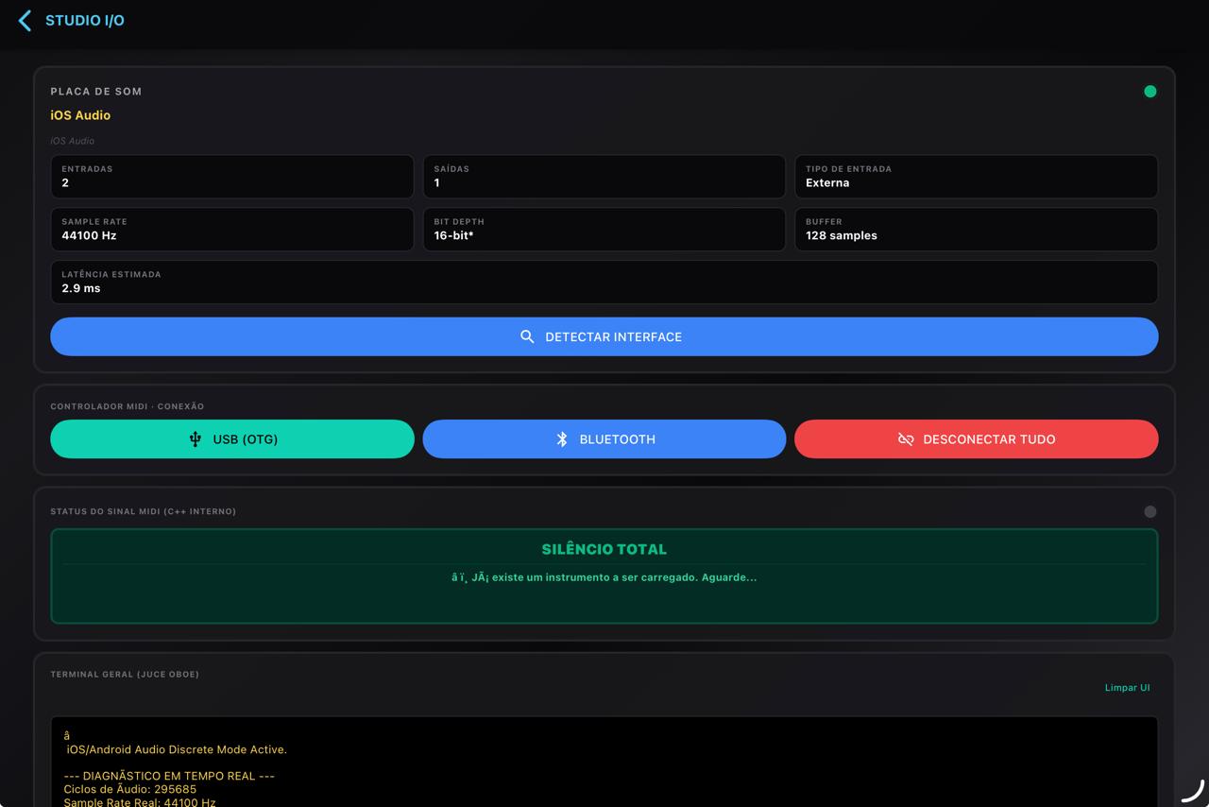Choose Desconectar Tudo to disconnect all
Viewport: 1209px width, 807px height.
[x=977, y=439]
